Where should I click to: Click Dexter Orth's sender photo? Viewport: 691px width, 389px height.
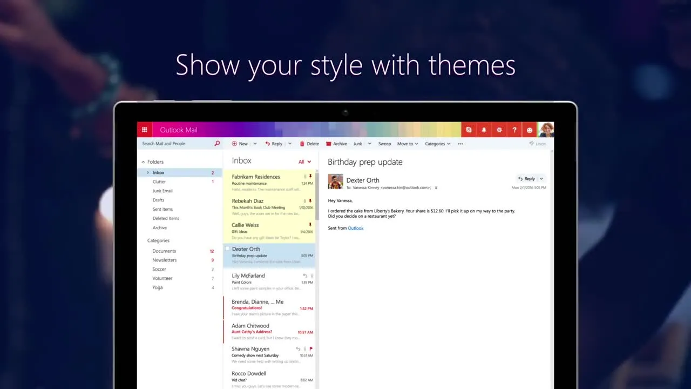tap(335, 182)
